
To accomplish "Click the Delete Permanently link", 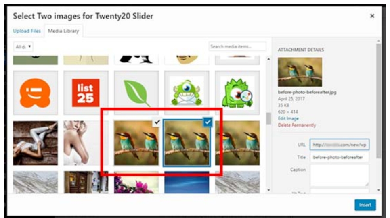I will 297,125.
